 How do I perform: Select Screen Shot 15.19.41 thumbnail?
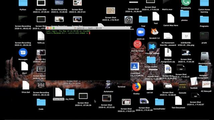pyautogui.click(x=111, y=11)
